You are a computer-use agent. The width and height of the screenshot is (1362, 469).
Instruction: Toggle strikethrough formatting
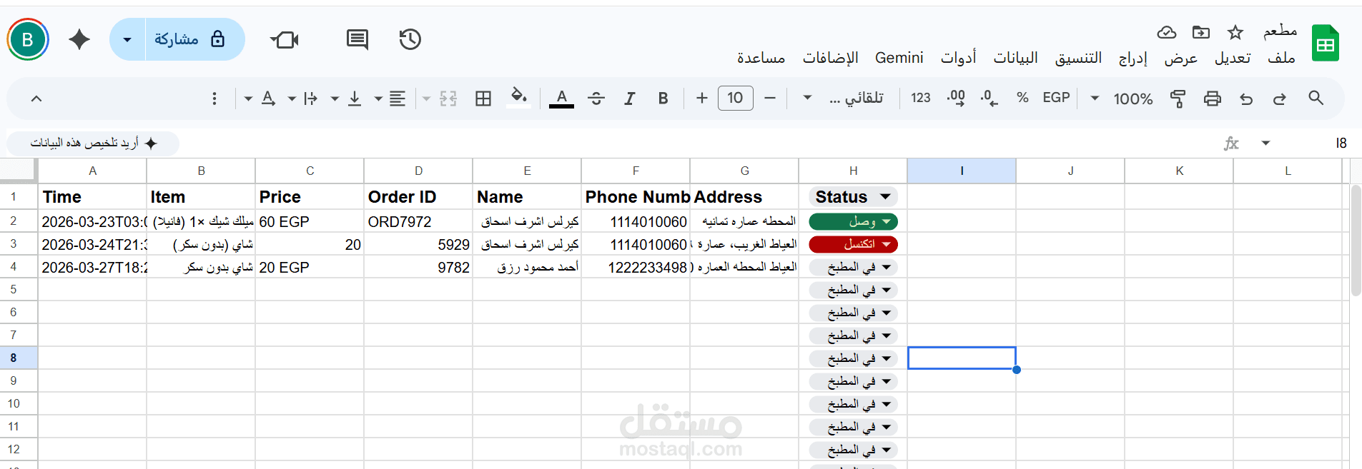[x=596, y=99]
